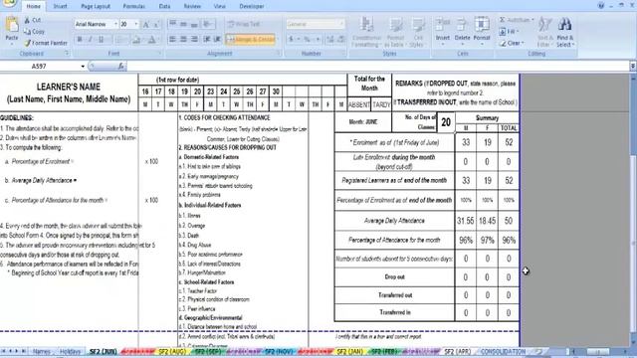Click the Grow Font icon
Screen dimensions: 637x358
(146, 24)
